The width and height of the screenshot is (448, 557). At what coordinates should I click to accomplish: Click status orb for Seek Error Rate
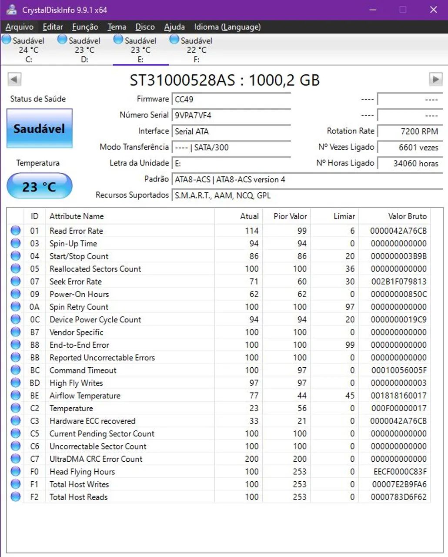(16, 281)
